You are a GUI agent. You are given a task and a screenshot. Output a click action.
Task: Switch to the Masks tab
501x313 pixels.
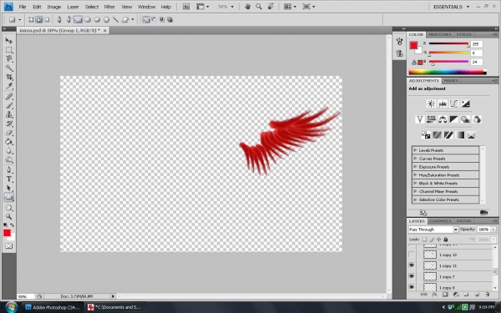[451, 81]
